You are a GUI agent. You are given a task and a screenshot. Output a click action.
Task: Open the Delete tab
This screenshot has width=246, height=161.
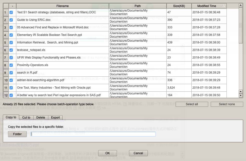click(41, 117)
